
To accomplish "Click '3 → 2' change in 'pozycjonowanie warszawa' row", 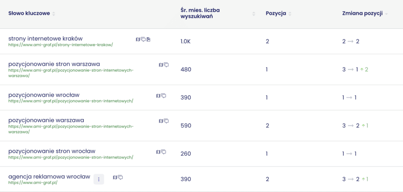I will [x=351, y=126].
